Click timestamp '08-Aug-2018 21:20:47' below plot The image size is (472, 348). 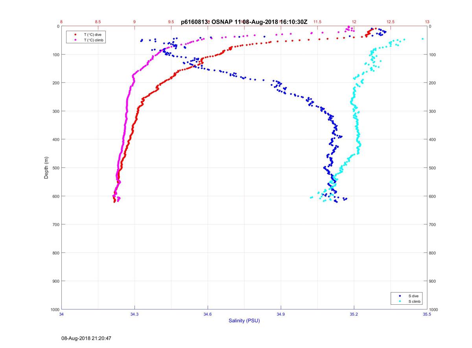click(86, 338)
